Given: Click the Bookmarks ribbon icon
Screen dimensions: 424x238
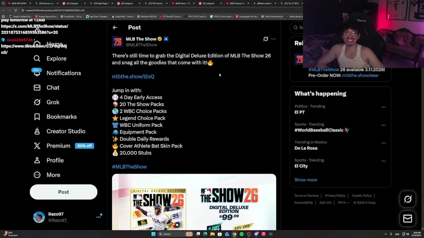Looking at the screenshot, I should tap(37, 117).
